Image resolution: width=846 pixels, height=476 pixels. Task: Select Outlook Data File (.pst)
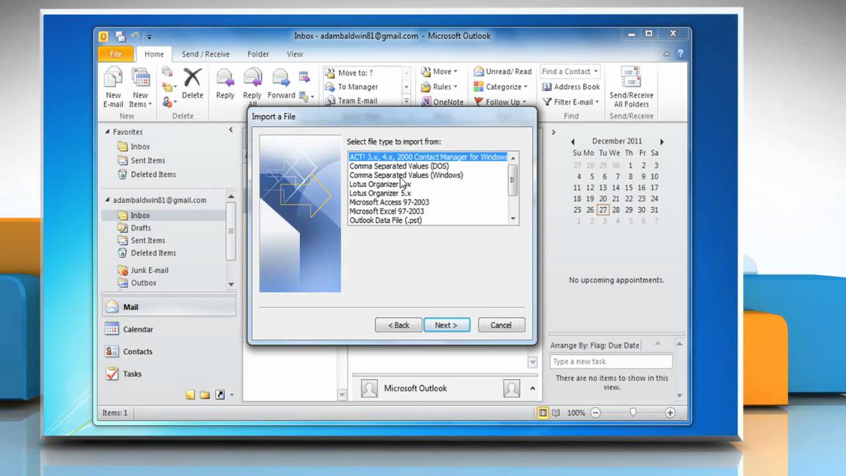click(x=385, y=220)
